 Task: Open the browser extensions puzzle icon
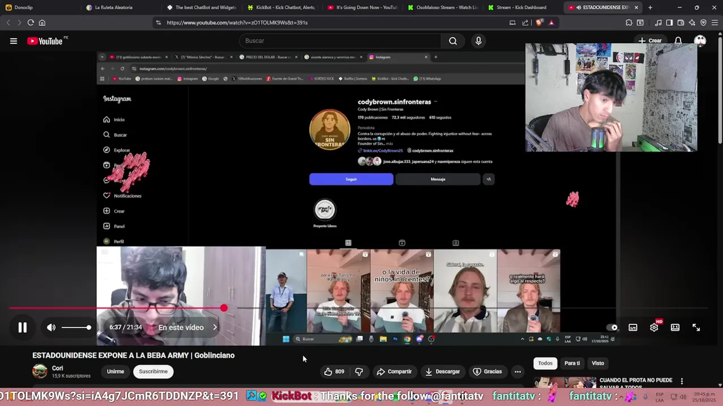pos(629,23)
